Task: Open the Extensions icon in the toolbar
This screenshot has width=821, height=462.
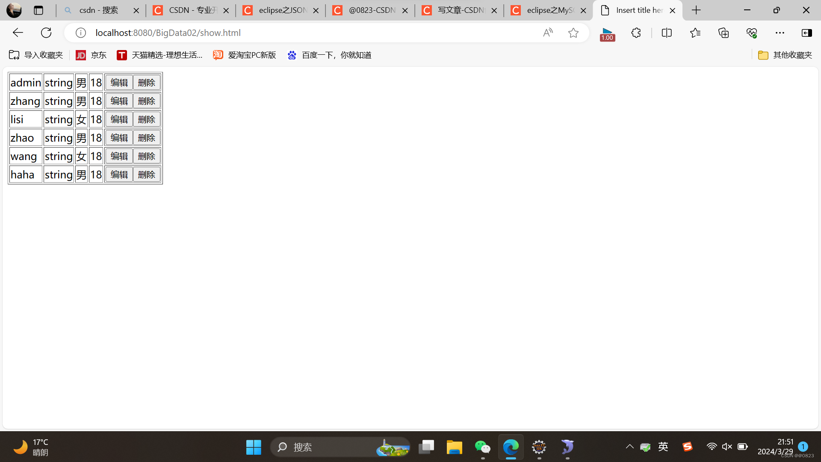Action: (x=636, y=33)
